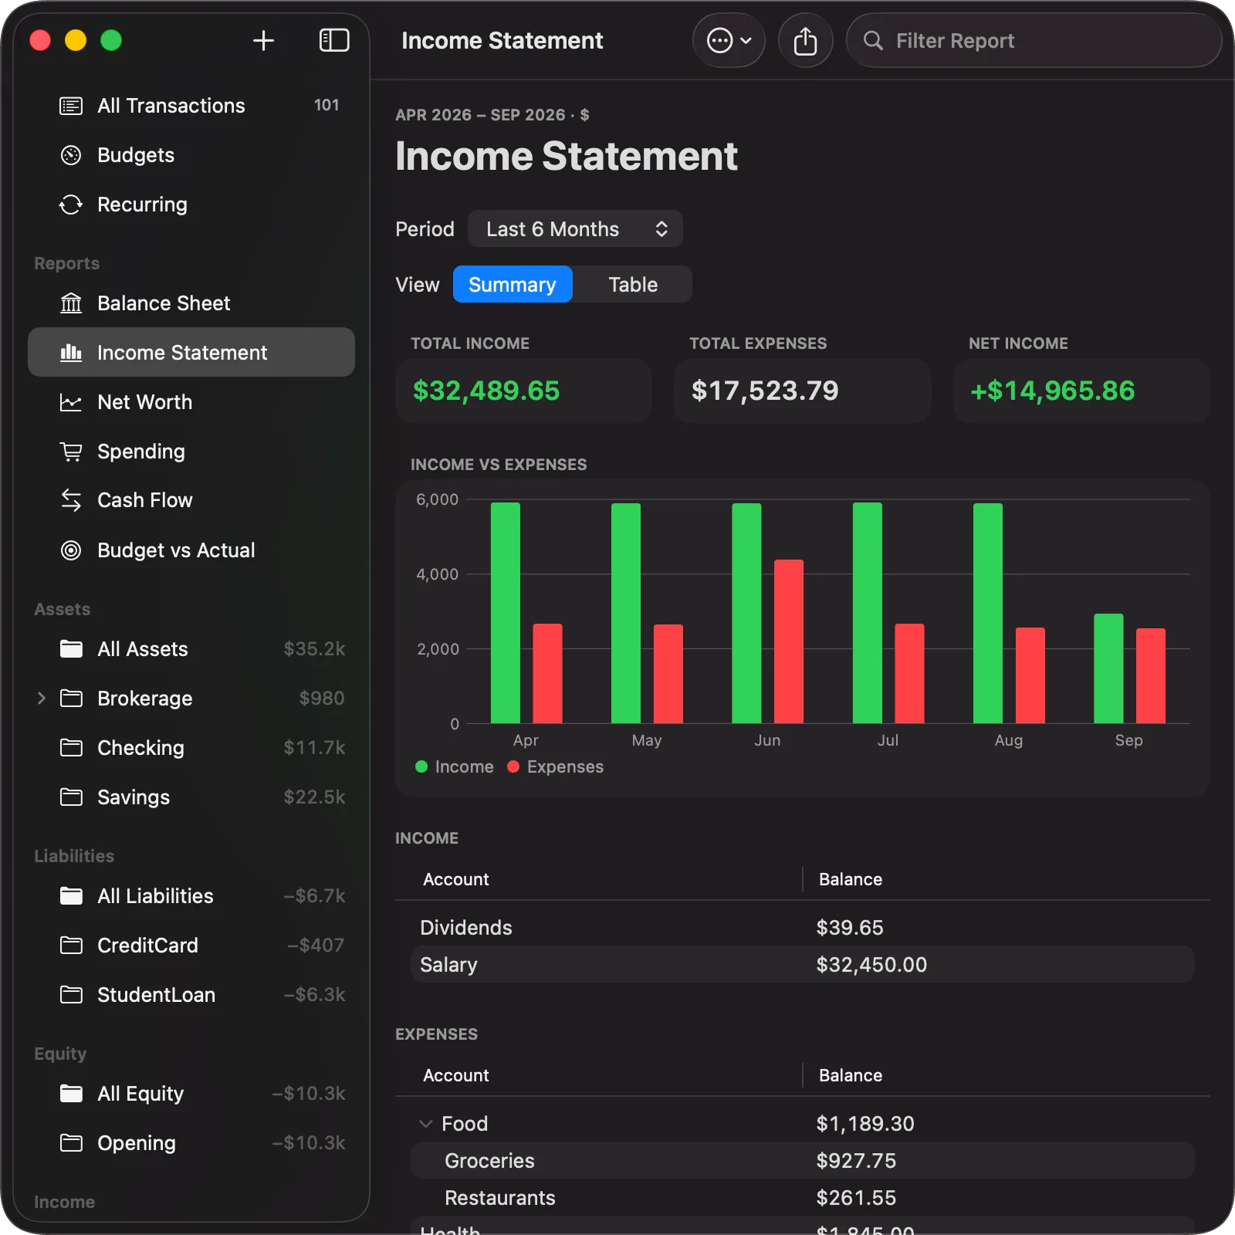This screenshot has width=1235, height=1235.
Task: Click the plus add button in sidebar header
Action: pyautogui.click(x=263, y=41)
